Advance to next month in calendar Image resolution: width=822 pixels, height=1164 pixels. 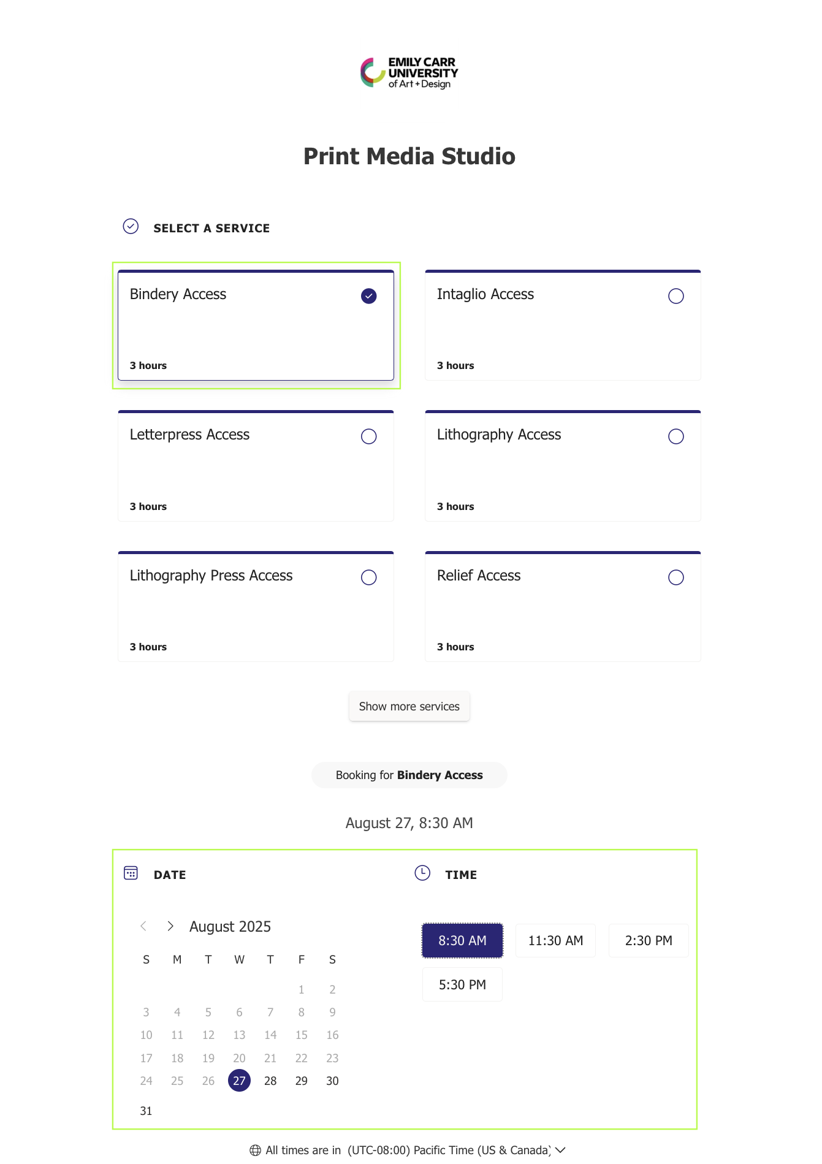[x=170, y=926]
